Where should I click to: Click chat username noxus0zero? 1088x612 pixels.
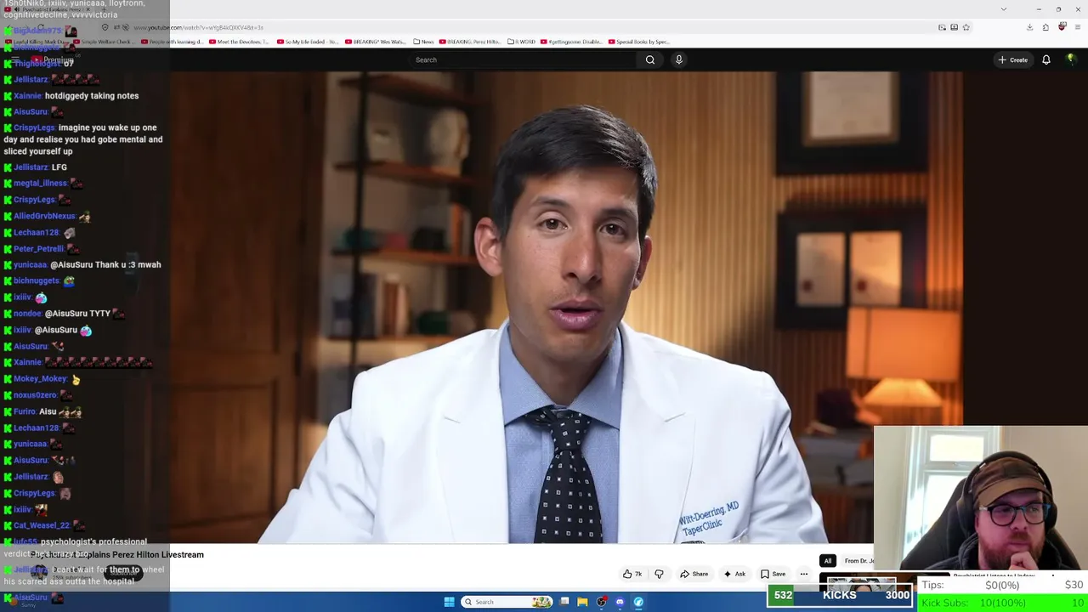point(36,395)
